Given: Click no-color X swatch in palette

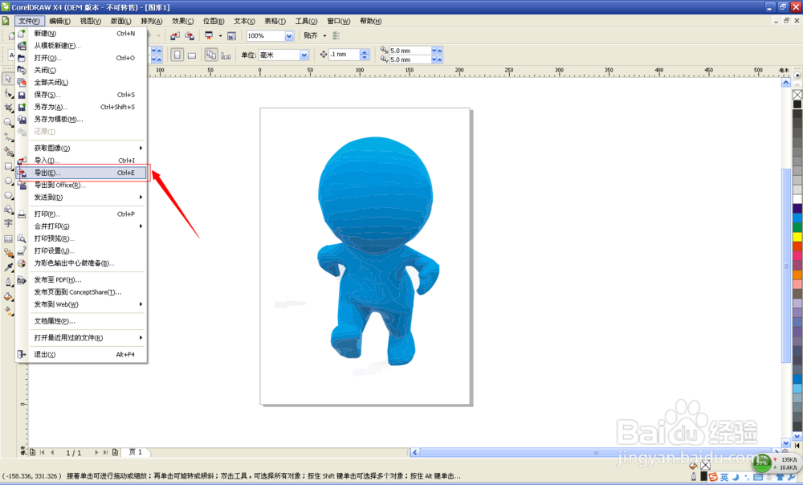Looking at the screenshot, I should coord(797,95).
